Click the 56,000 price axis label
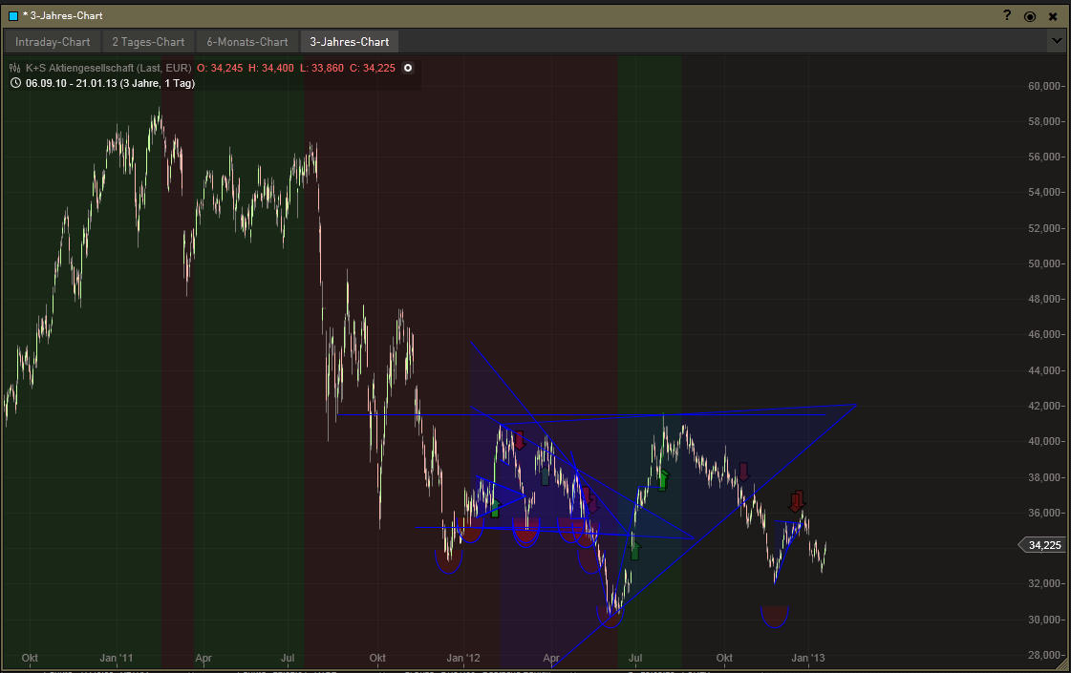The image size is (1071, 673). tap(1044, 157)
